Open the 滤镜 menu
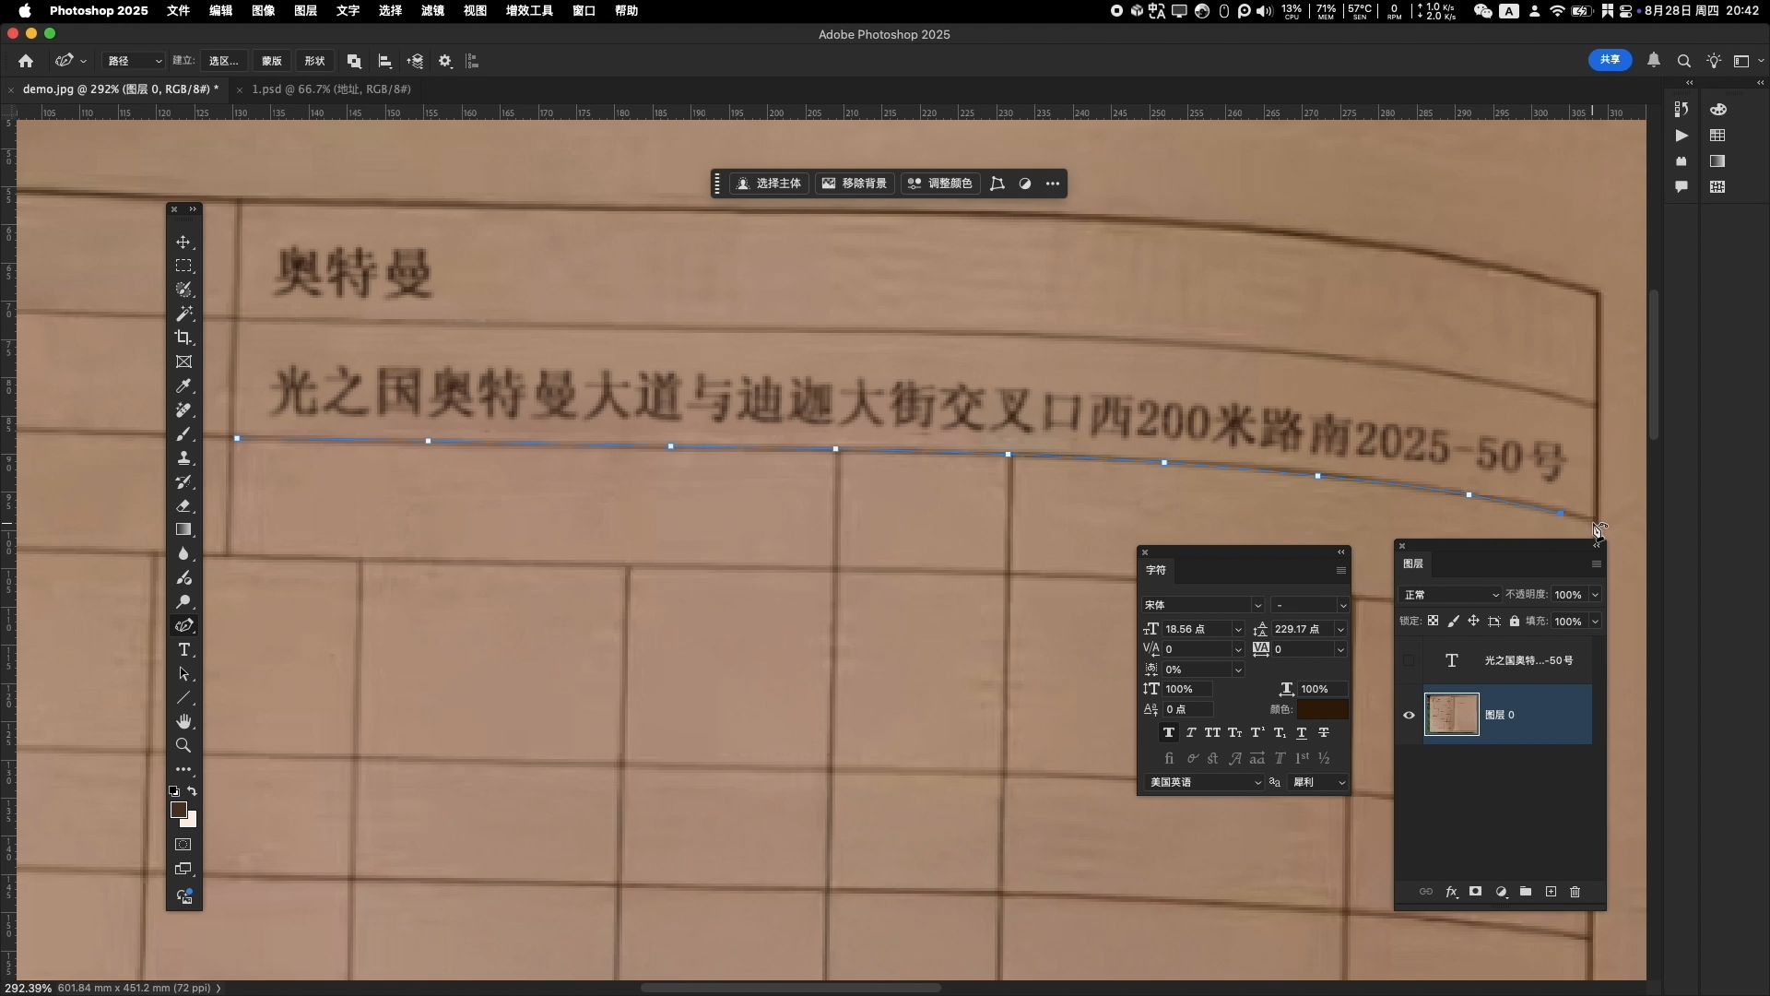 (431, 10)
